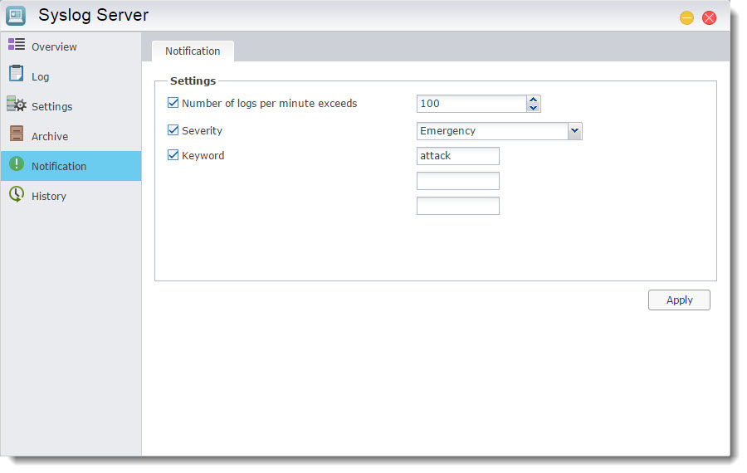Screen dimensions: 747x473
Task: Disable the Keyword checkbox
Action: (x=173, y=155)
